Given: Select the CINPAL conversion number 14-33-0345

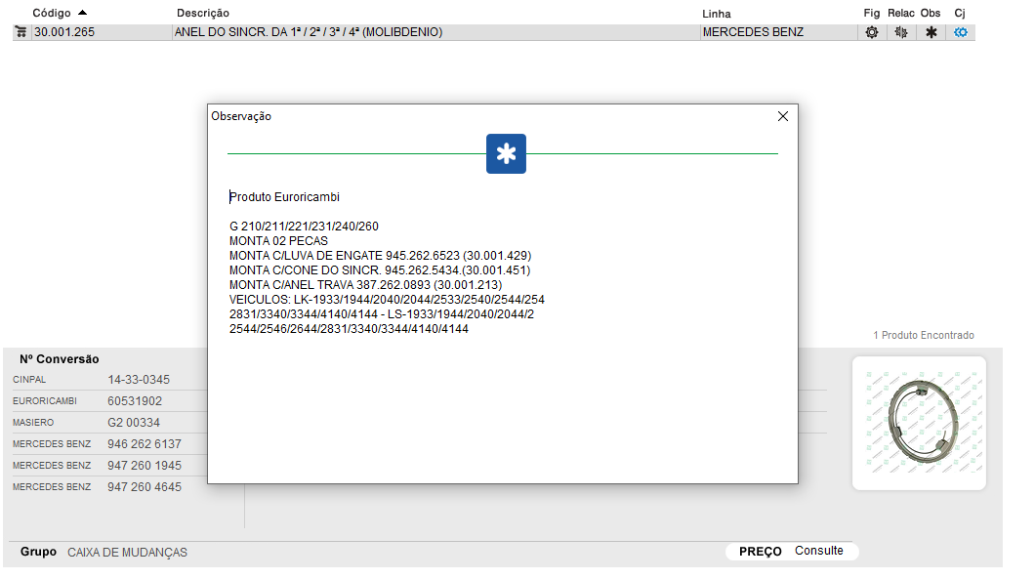Looking at the screenshot, I should tap(139, 380).
